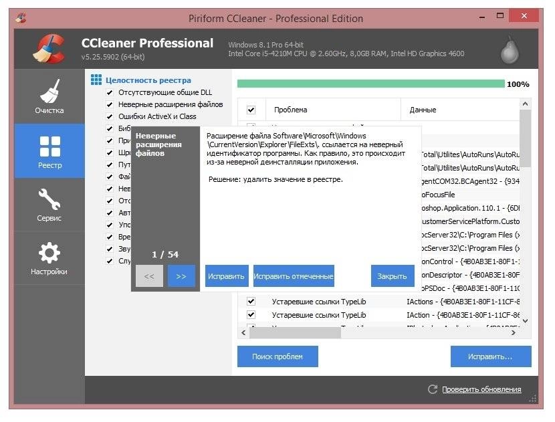Click the Исправить… button at bottom right
Viewport: 555px width, 422px height.
[x=491, y=356]
